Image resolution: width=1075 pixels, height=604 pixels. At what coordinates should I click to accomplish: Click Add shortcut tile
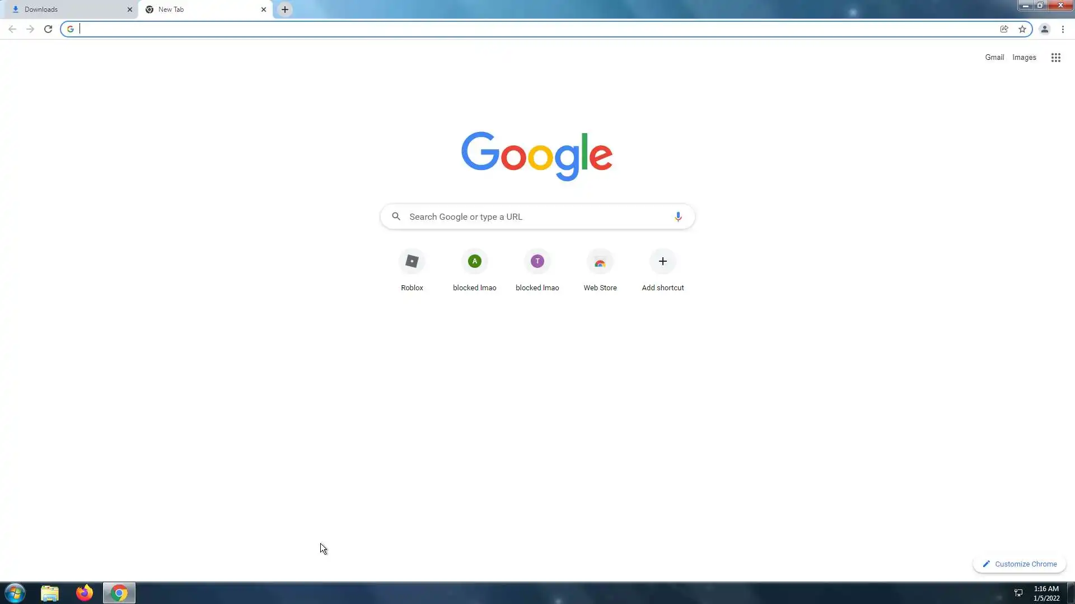[x=662, y=262]
